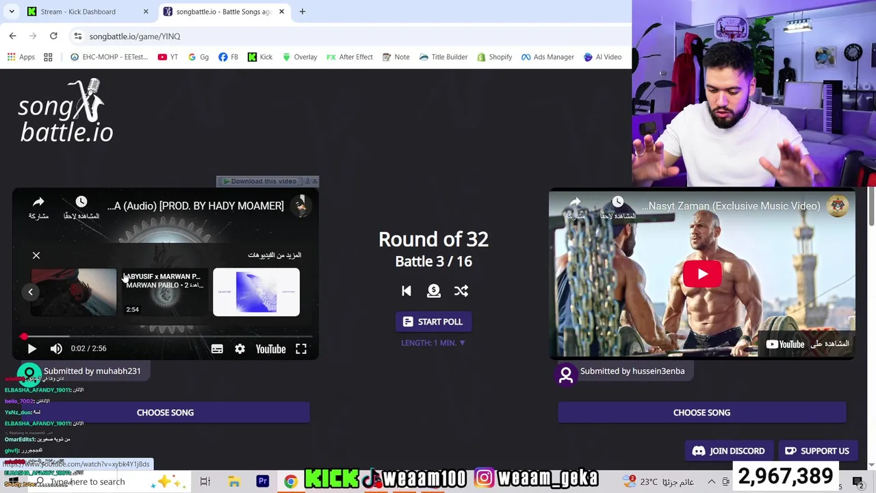Open the Apps bookmark
Screen dimensions: 876x493
click(x=21, y=57)
